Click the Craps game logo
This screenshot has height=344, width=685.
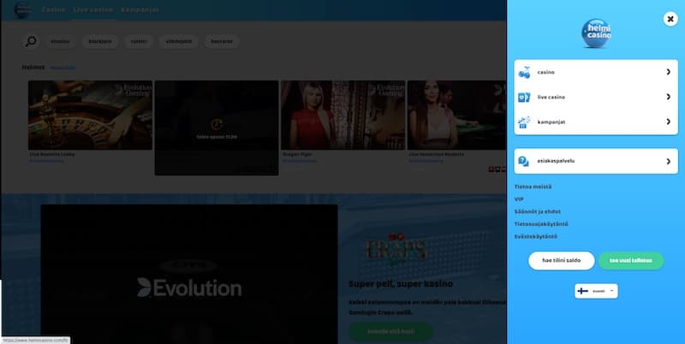[396, 250]
